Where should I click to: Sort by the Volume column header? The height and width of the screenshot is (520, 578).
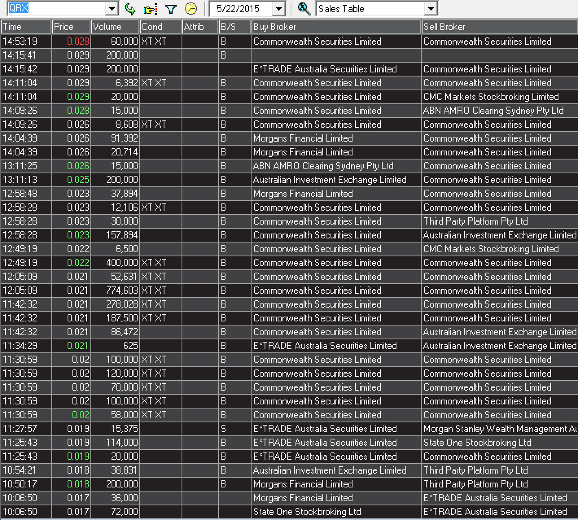pyautogui.click(x=115, y=27)
